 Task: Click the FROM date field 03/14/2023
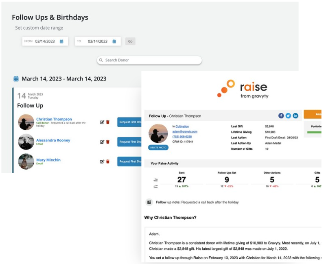click(x=45, y=41)
